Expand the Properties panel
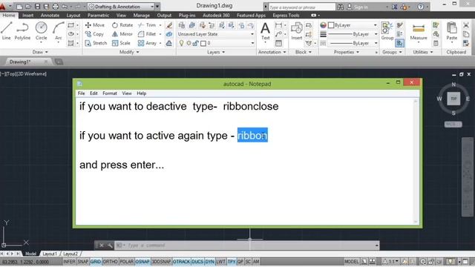This screenshot has height=267, width=475. [346, 52]
